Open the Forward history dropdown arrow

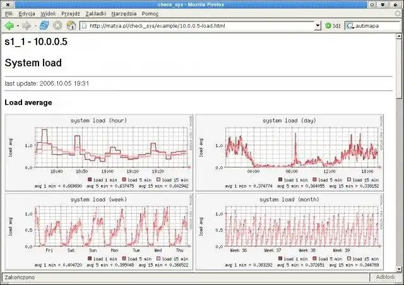coord(35,26)
